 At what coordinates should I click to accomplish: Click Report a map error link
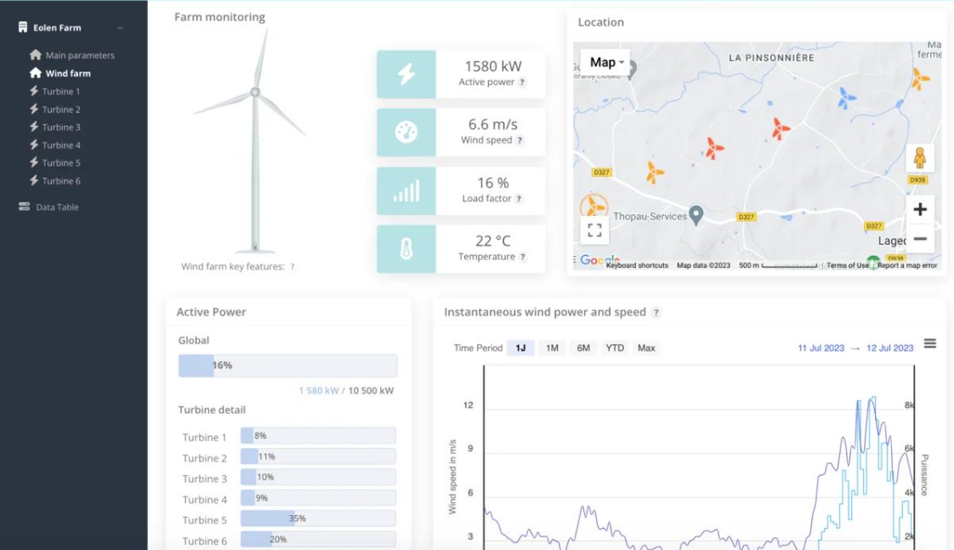pyautogui.click(x=907, y=265)
